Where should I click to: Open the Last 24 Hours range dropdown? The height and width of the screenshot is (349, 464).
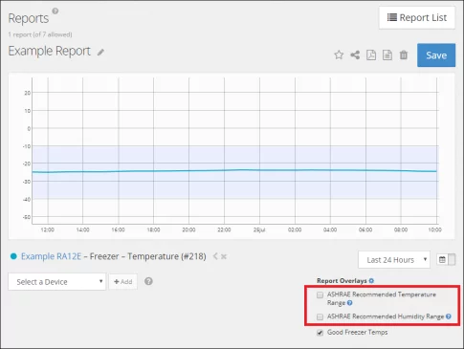point(394,260)
